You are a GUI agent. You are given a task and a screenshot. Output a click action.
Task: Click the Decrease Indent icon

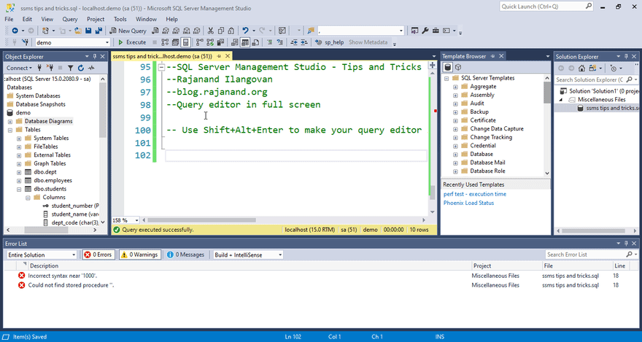click(294, 42)
